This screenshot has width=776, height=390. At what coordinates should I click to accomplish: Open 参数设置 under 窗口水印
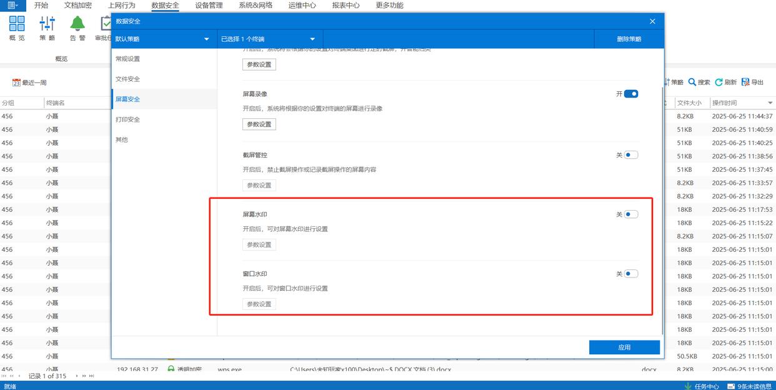click(x=259, y=304)
